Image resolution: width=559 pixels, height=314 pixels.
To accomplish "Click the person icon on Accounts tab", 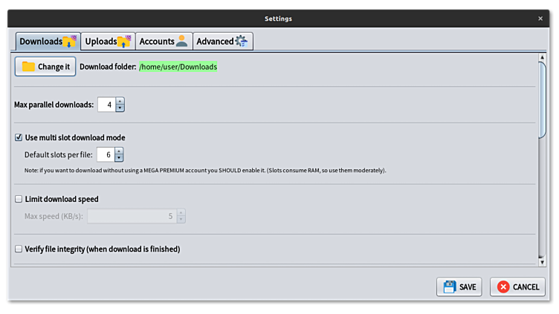I will 182,42.
